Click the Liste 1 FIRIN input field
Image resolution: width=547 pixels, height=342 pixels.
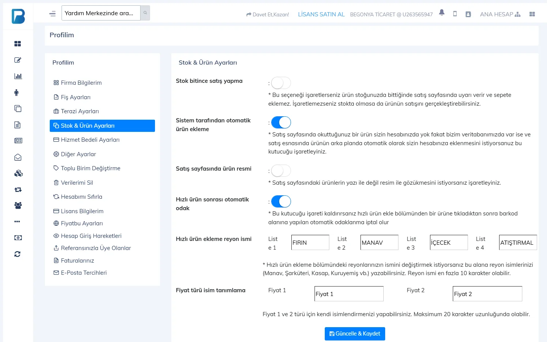pos(310,242)
